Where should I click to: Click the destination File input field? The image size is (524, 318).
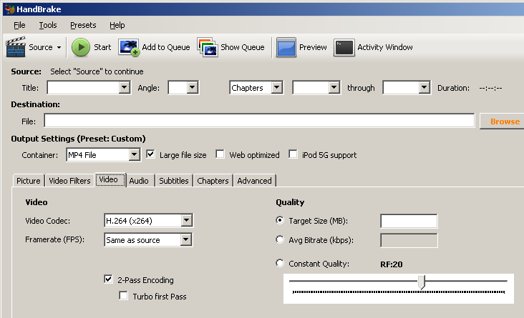259,121
